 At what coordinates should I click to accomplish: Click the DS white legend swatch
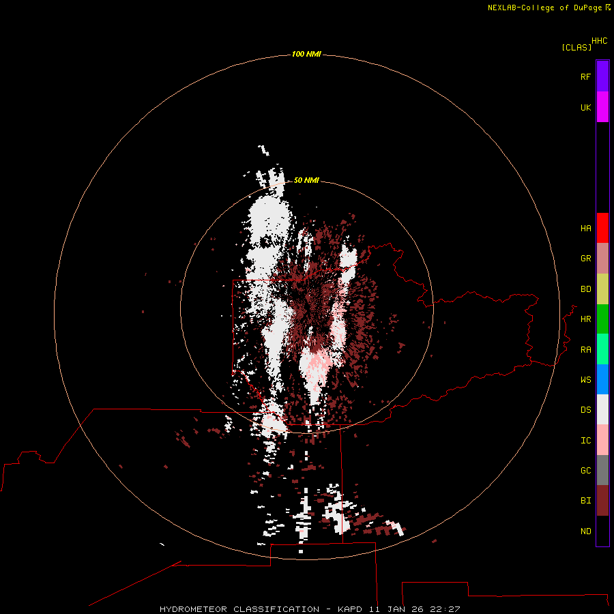[x=602, y=409]
